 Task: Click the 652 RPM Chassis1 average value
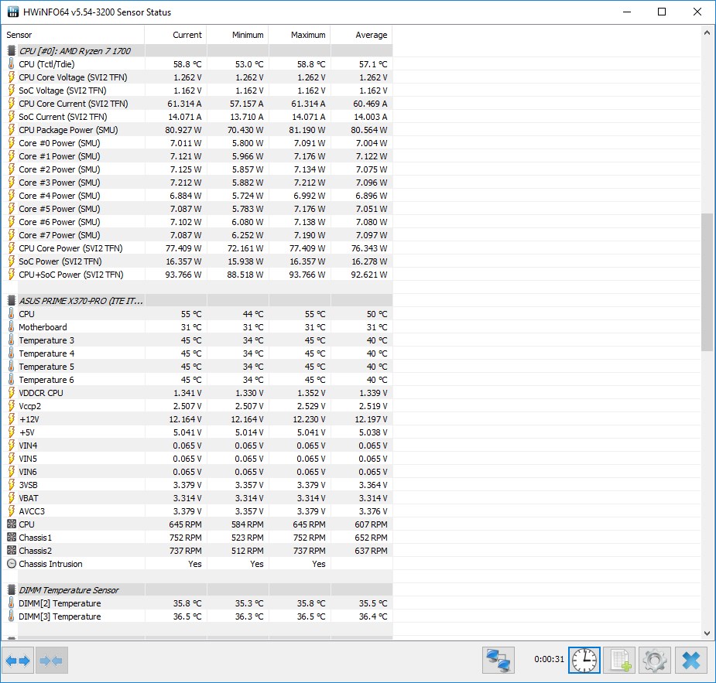[371, 538]
